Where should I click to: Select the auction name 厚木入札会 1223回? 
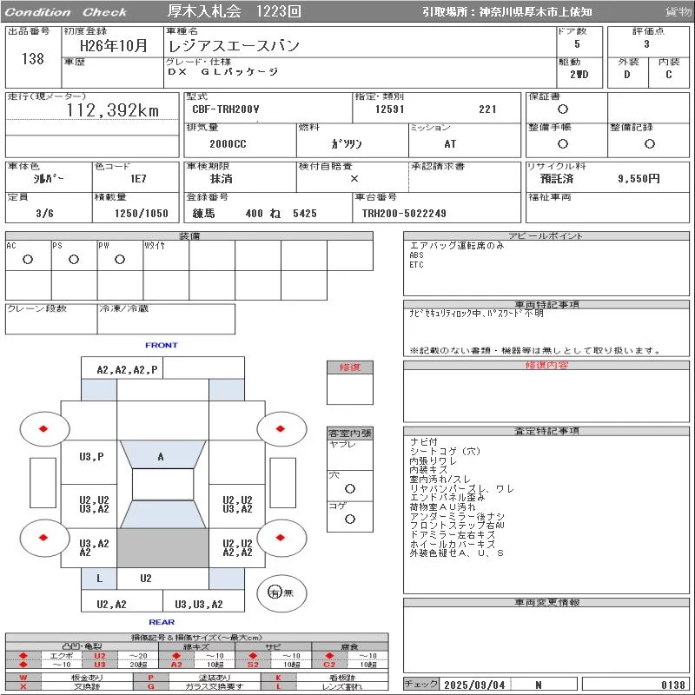[234, 11]
